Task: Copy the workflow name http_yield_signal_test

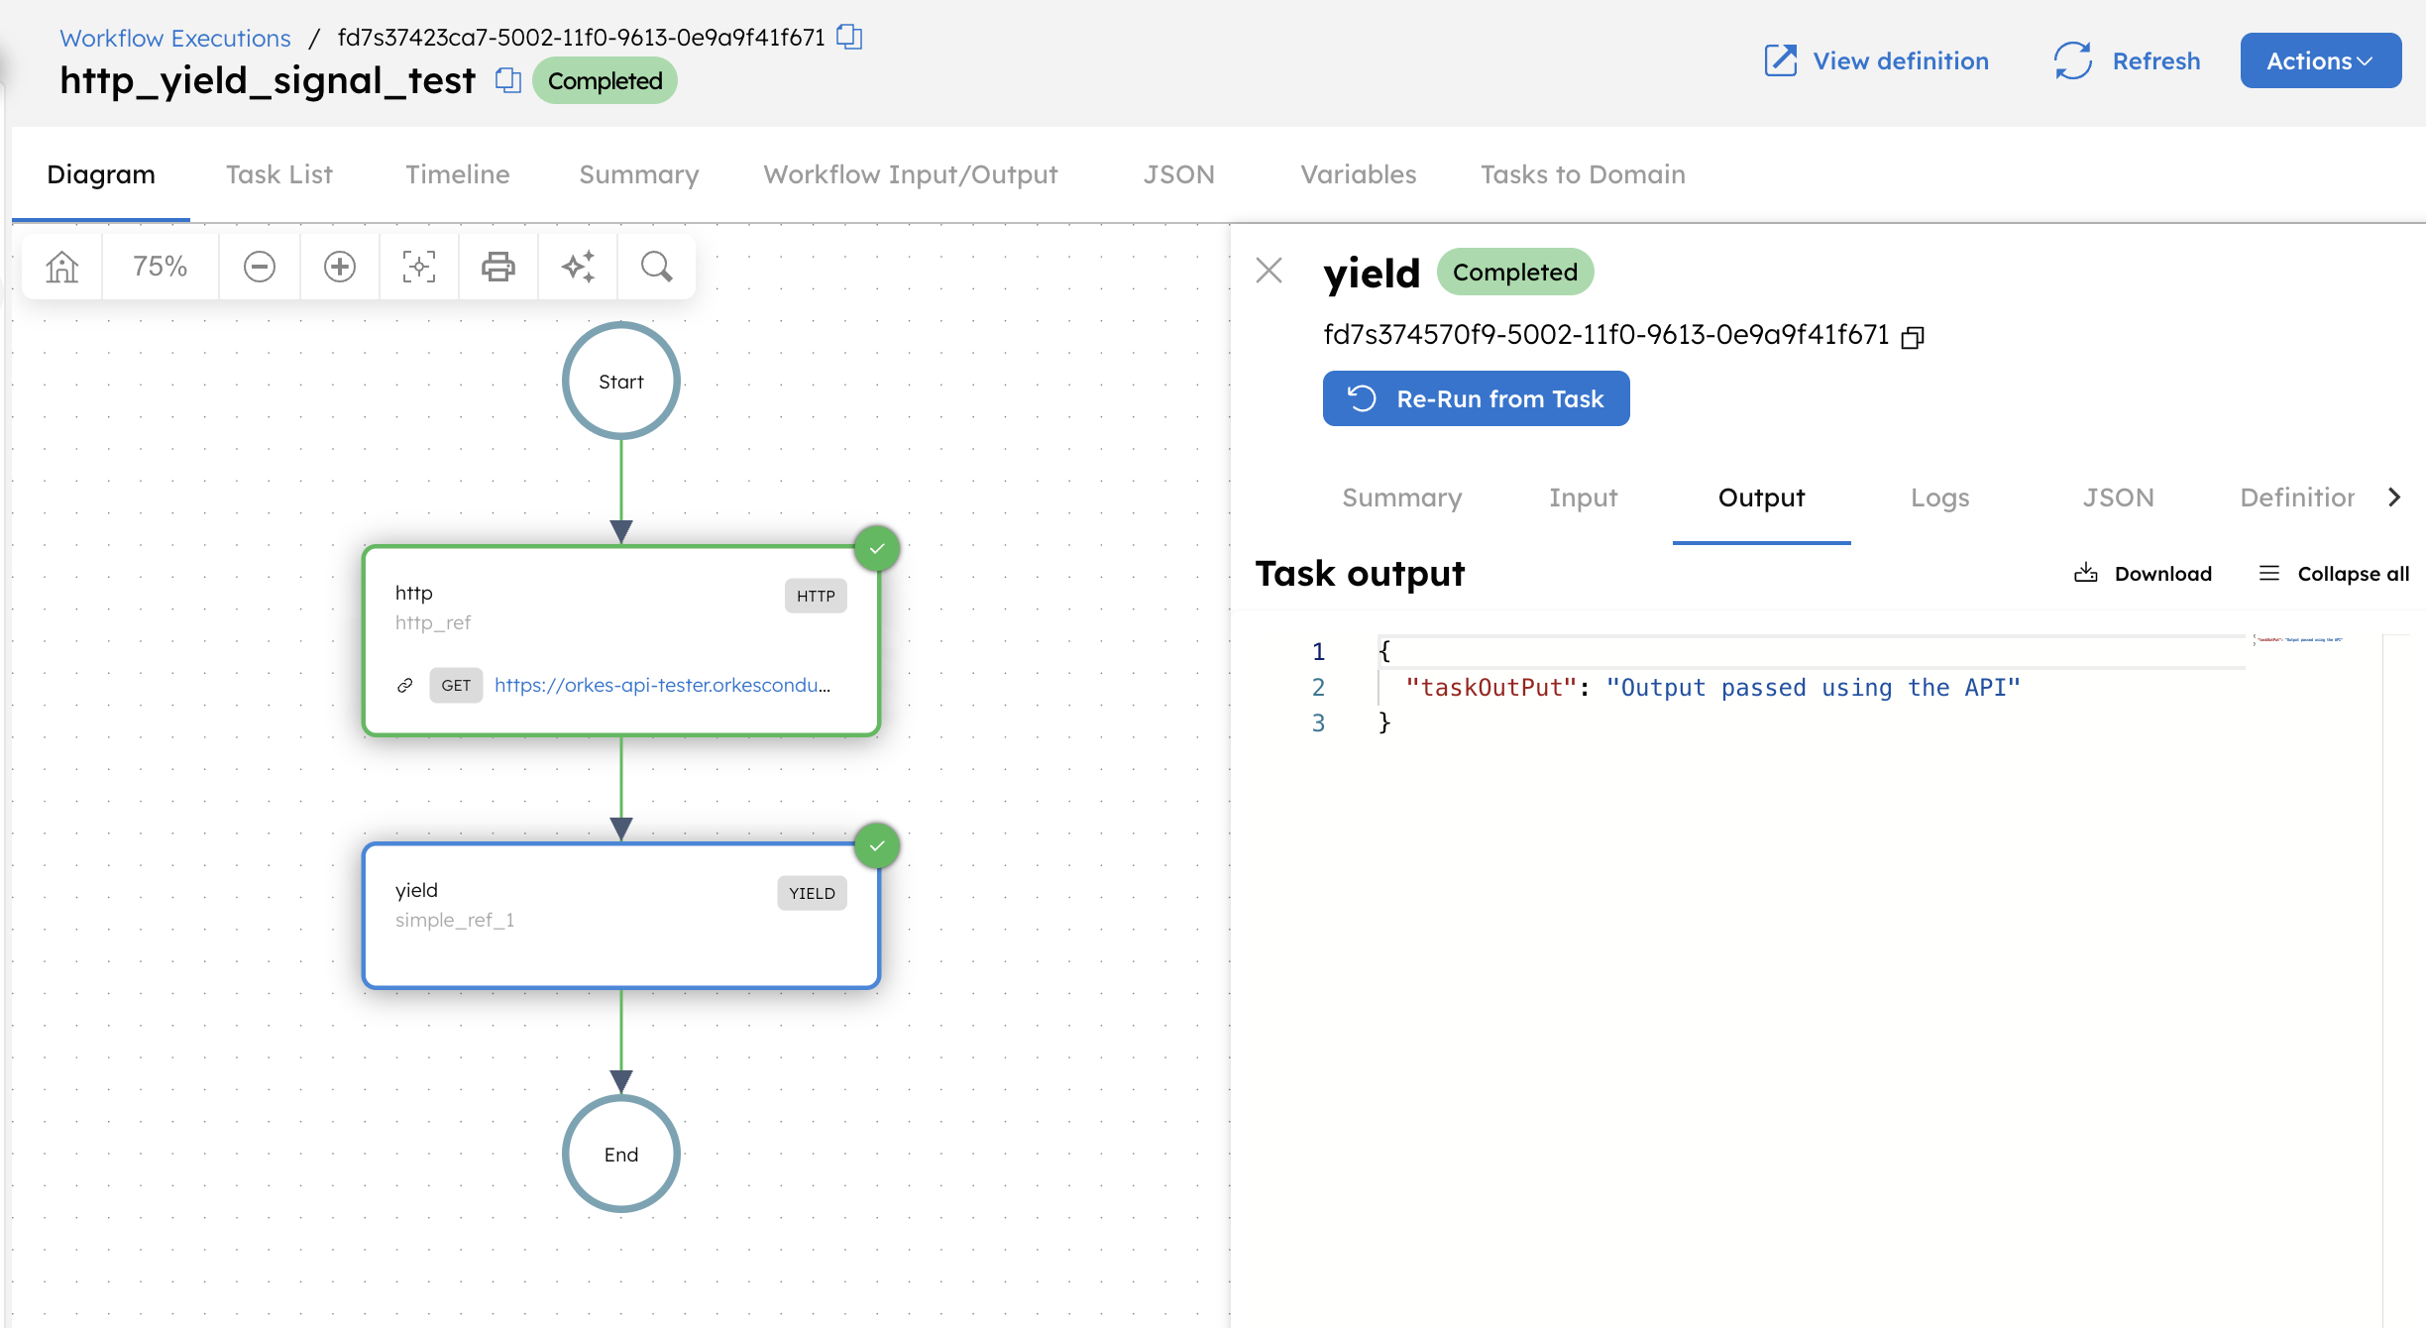Action: 507,80
